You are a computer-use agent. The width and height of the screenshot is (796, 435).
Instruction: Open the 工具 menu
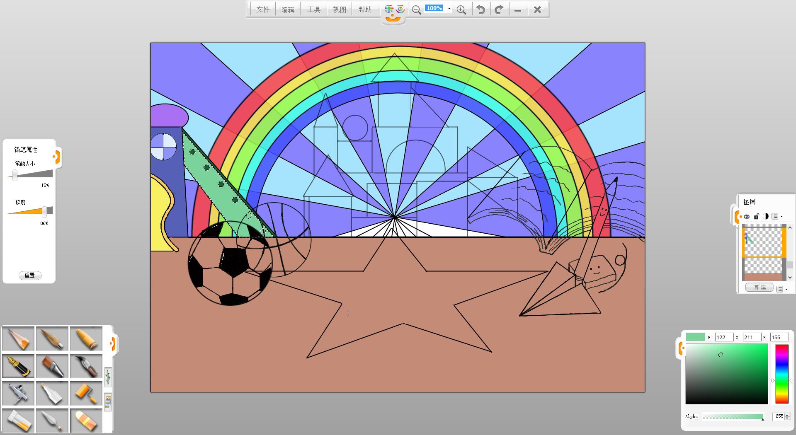[x=314, y=10]
